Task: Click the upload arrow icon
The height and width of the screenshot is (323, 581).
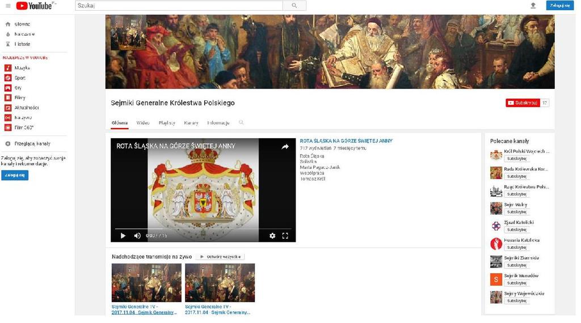Action: click(x=533, y=6)
